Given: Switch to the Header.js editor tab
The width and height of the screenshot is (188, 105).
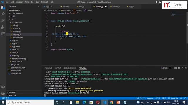Looking at the screenshot, I should 116,6.
